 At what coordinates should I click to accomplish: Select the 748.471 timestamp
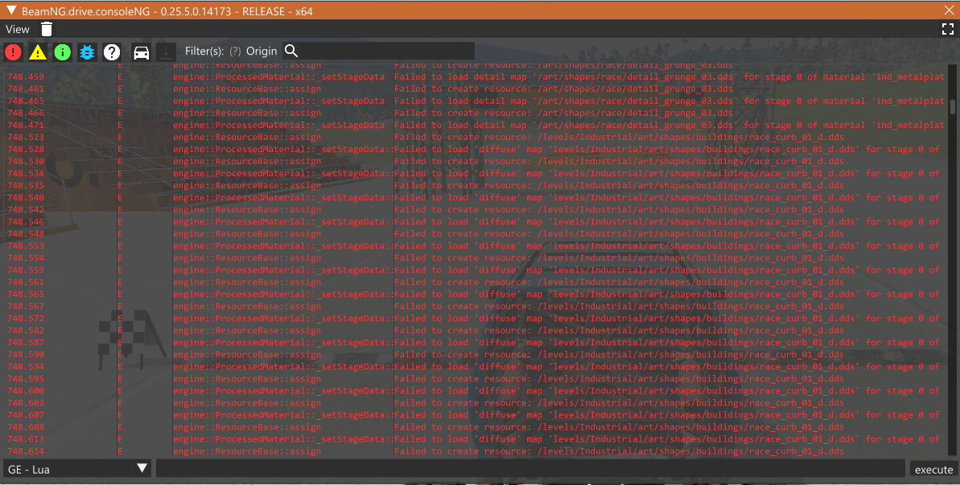coord(26,125)
